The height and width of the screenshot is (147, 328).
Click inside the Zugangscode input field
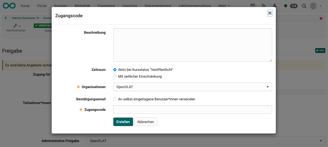192,110
